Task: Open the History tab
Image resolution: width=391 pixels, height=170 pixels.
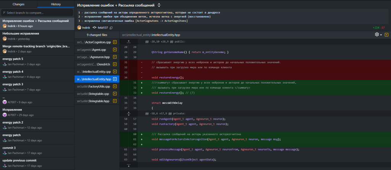Action: (56, 4)
